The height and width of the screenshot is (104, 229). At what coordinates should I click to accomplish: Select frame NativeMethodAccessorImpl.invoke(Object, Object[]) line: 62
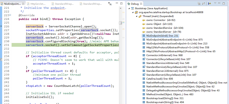tap(178, 87)
